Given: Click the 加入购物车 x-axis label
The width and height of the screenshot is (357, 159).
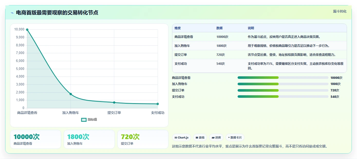Looking at the screenshot, I should coord(71,113).
